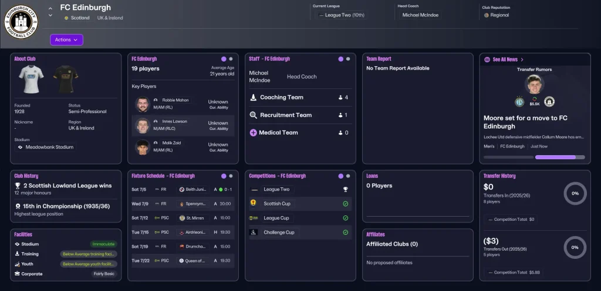Click the League Cup logo icon
Image resolution: width=601 pixels, height=291 pixels.
point(254,218)
